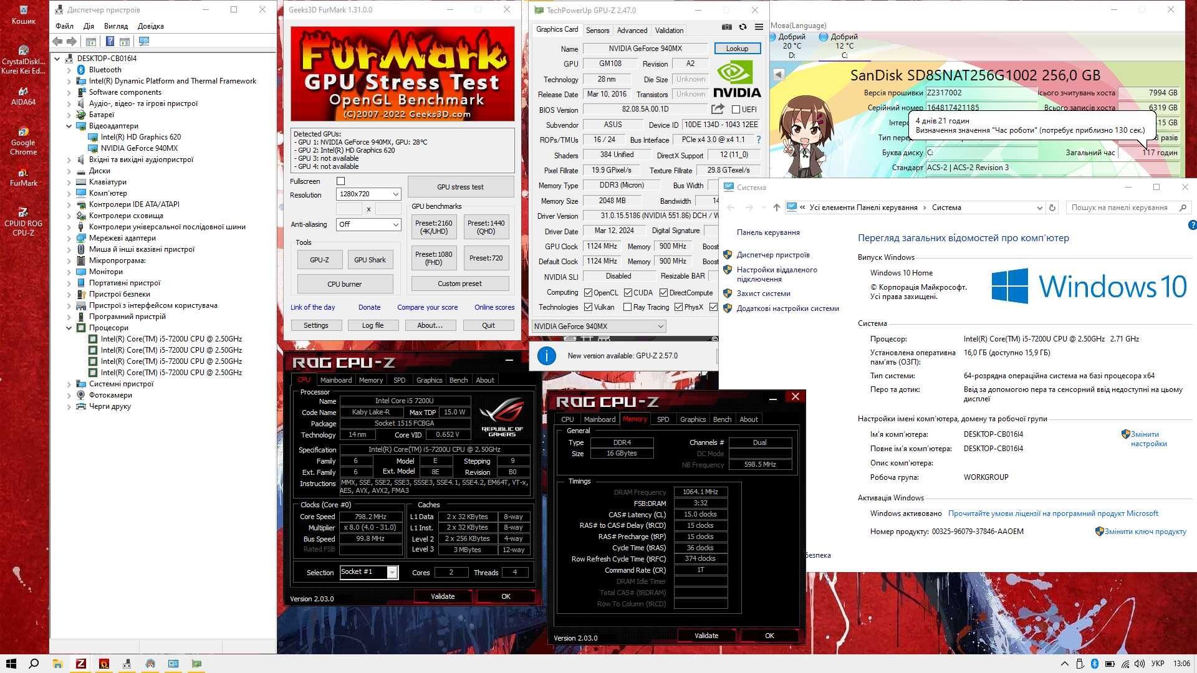Click Device Manager back arrow toolbar icon
The image size is (1197, 673).
pyautogui.click(x=57, y=41)
